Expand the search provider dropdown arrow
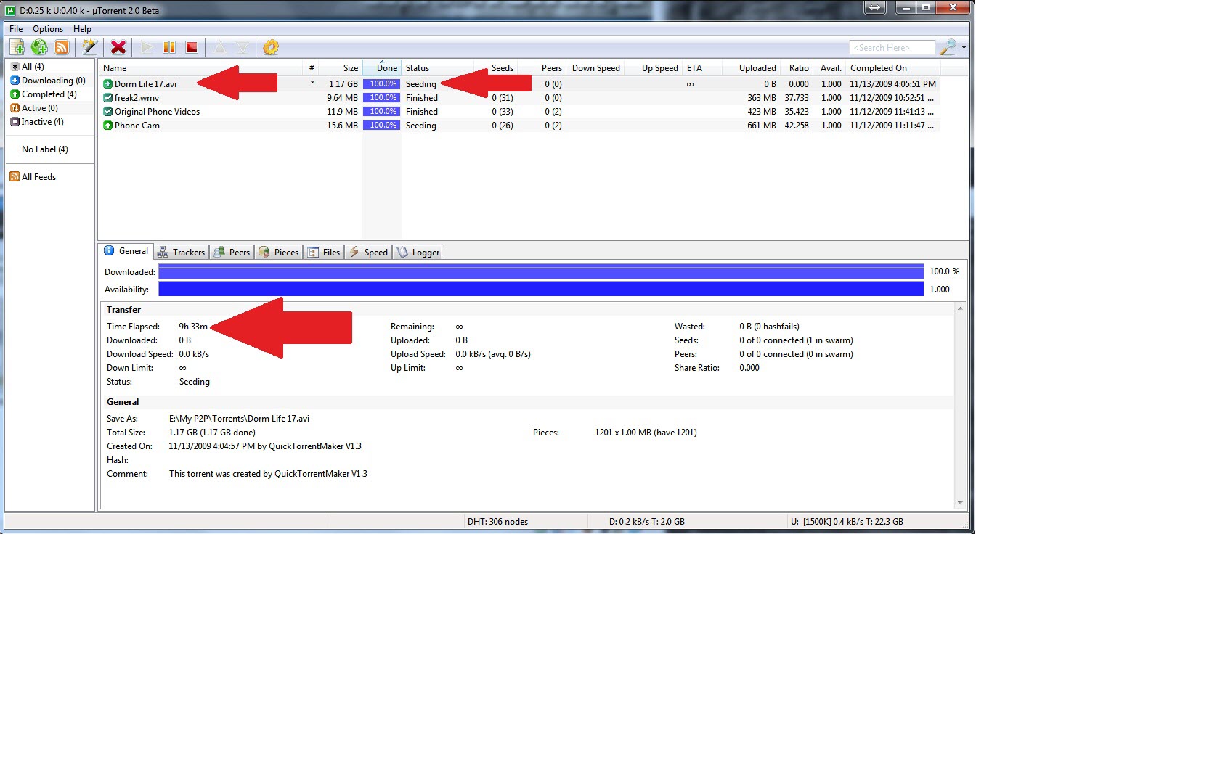The image size is (1220, 762). pyautogui.click(x=964, y=47)
